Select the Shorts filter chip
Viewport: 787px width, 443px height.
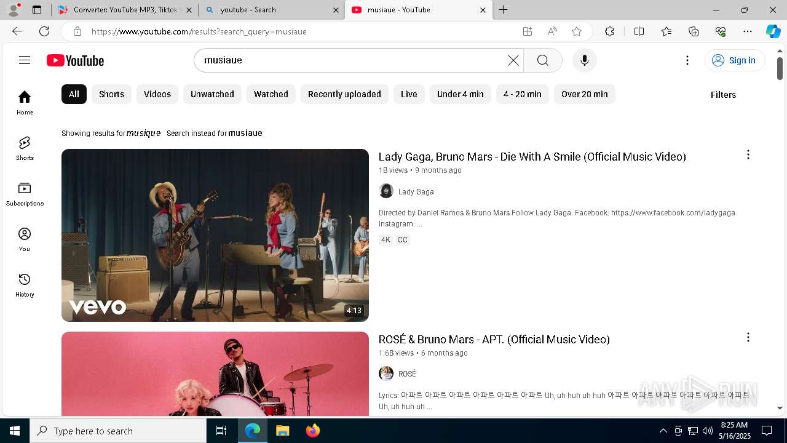click(x=111, y=94)
